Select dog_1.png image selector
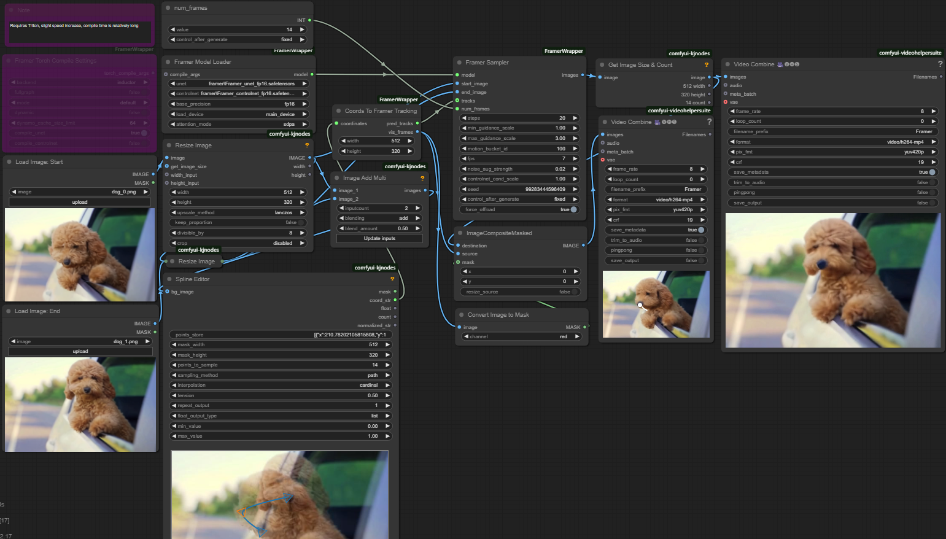This screenshot has width=946, height=539. (x=80, y=341)
